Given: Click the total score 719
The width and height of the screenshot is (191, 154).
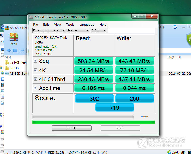Looking at the screenshot, I should point(114,107).
